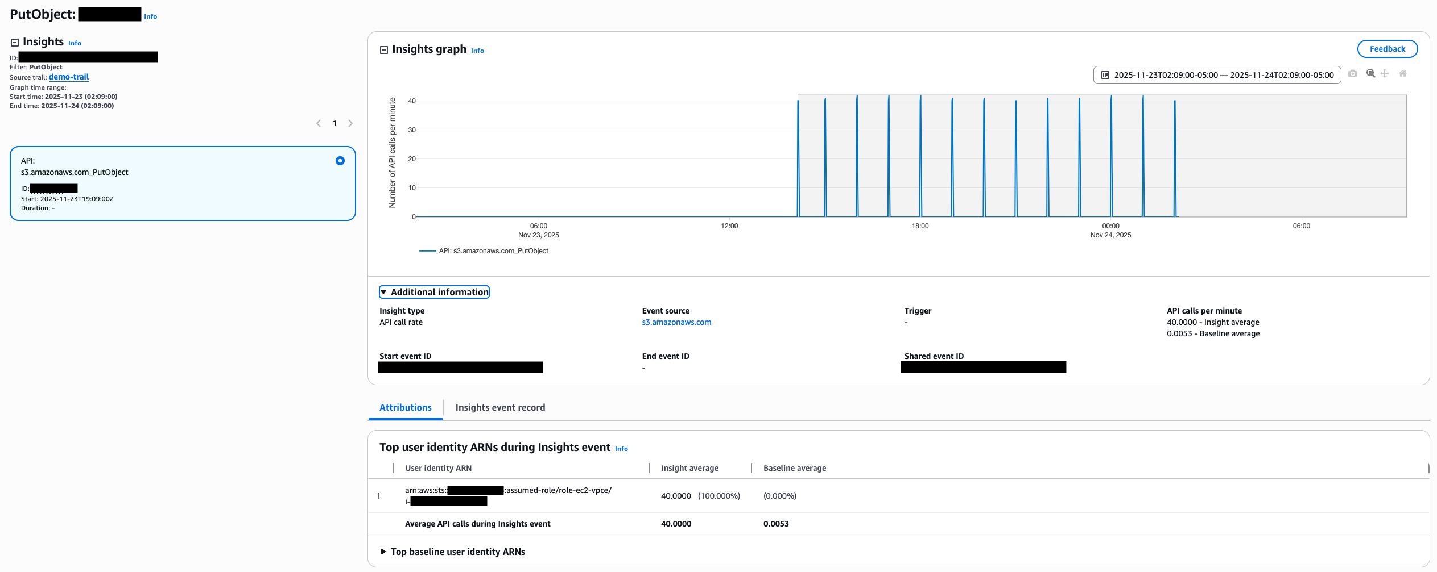1437x572 pixels.
Task: Click the previous page chevron in pagination
Action: tap(319, 123)
